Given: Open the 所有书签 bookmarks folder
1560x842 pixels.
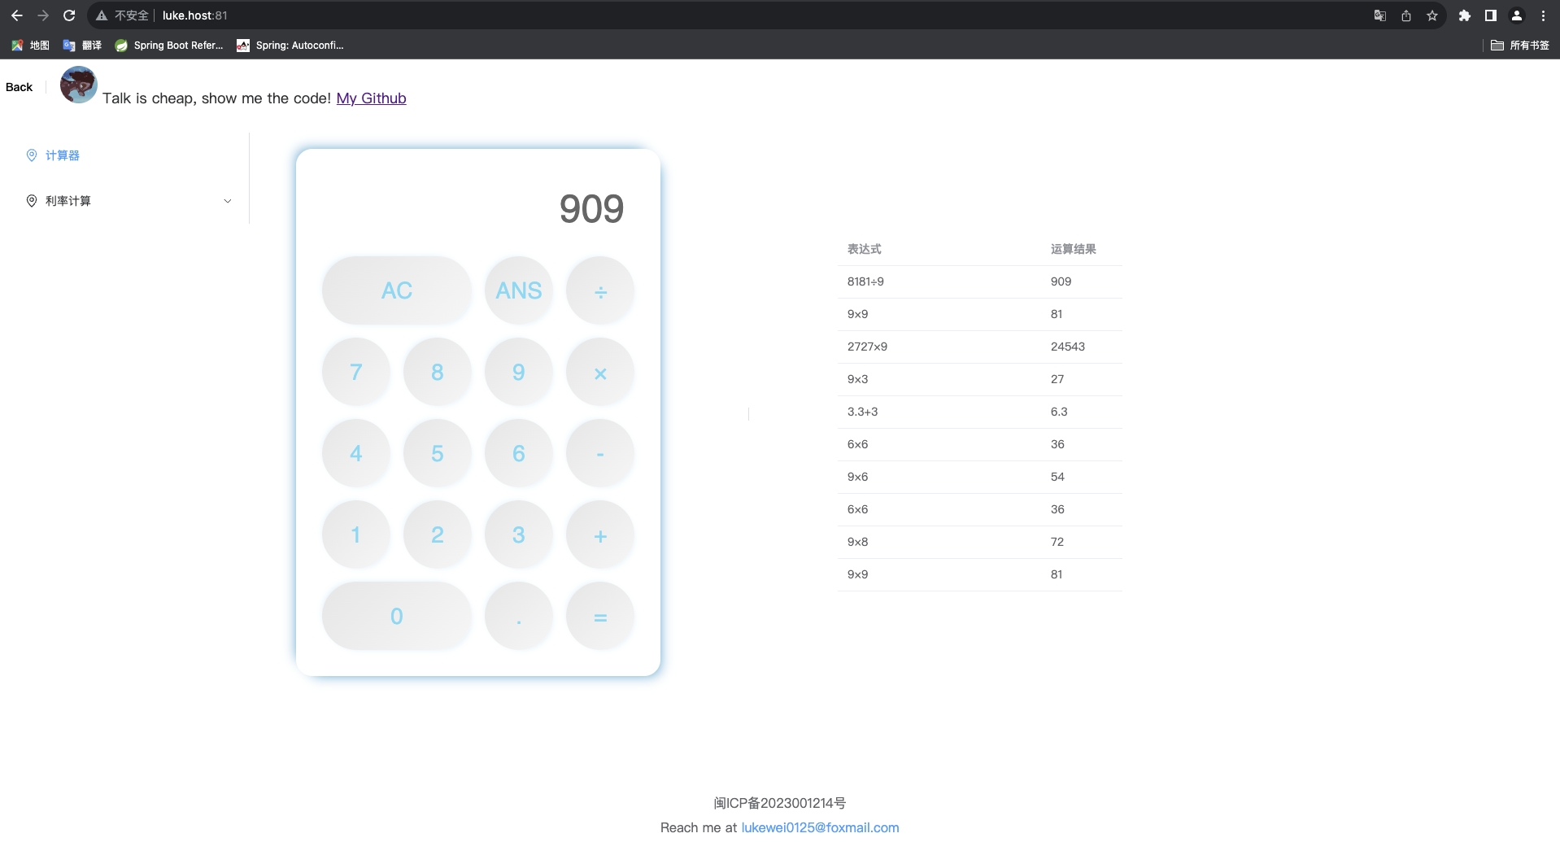Looking at the screenshot, I should [x=1520, y=46].
